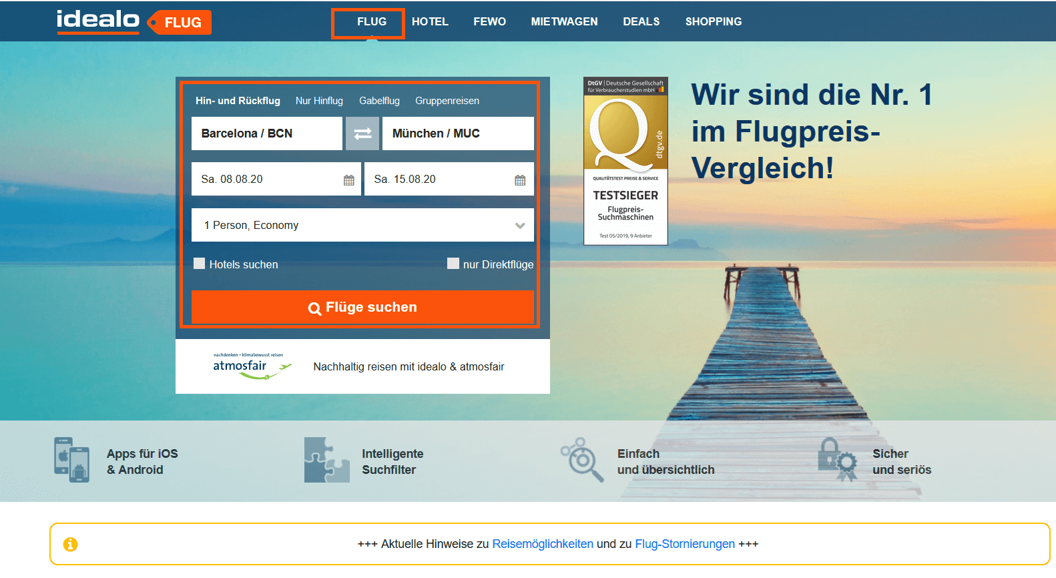Open the Reisemöglichkeiten link
The image size is (1056, 578).
[543, 544]
